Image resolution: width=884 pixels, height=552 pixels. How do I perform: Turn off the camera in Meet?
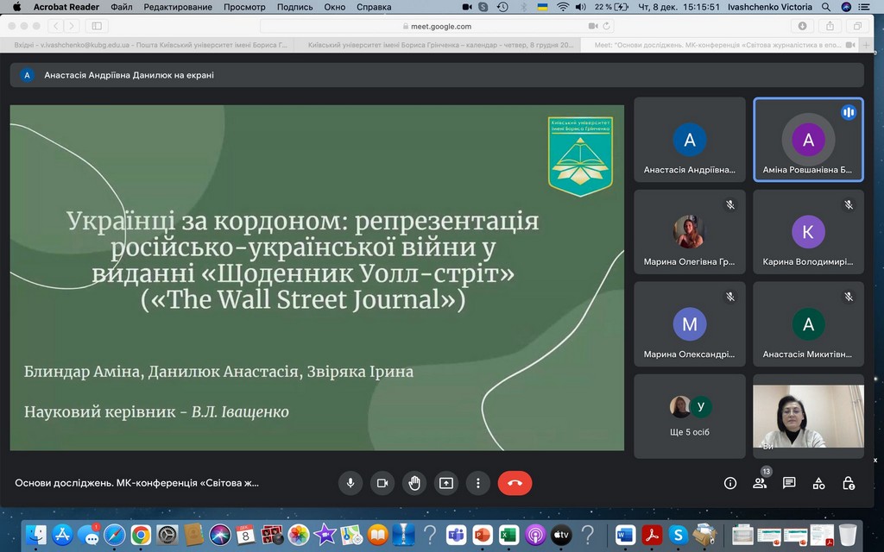point(382,483)
